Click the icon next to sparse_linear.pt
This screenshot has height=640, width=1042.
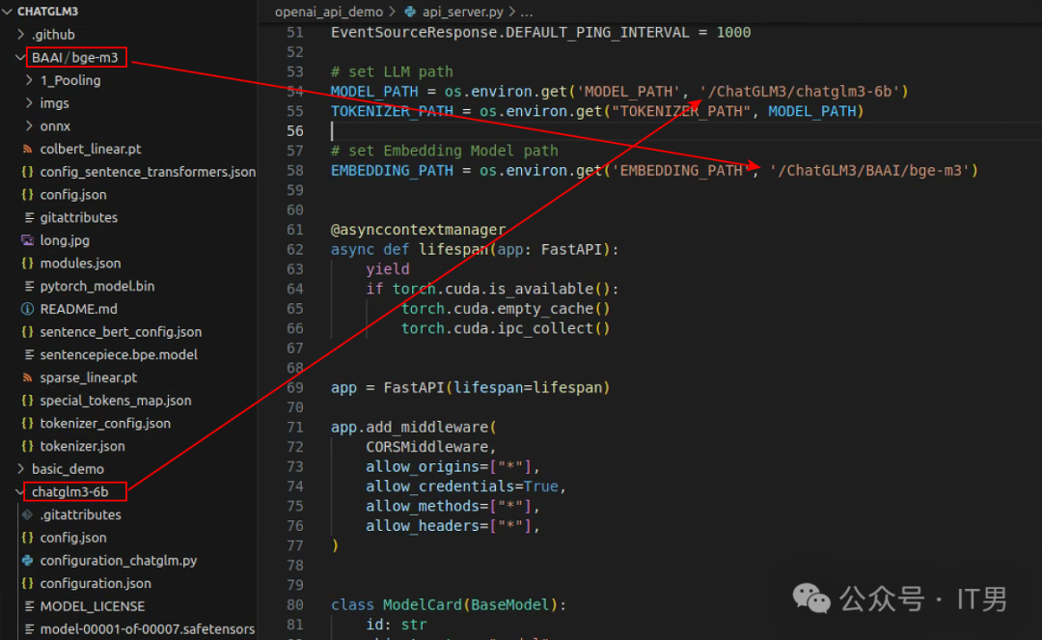click(28, 377)
